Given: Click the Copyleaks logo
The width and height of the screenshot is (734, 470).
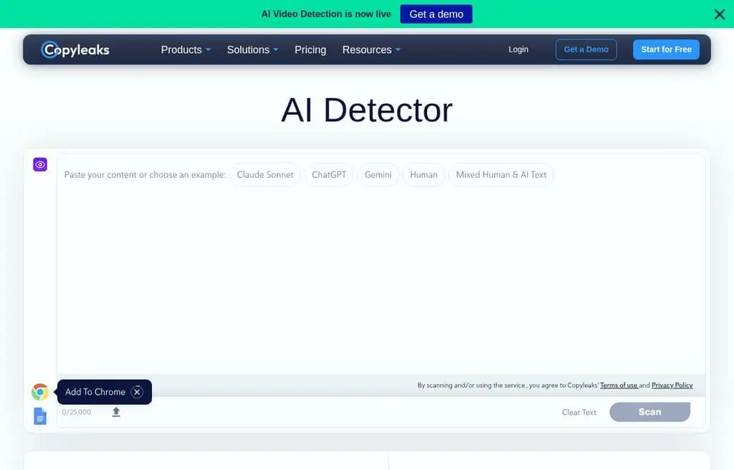Looking at the screenshot, I should point(75,49).
